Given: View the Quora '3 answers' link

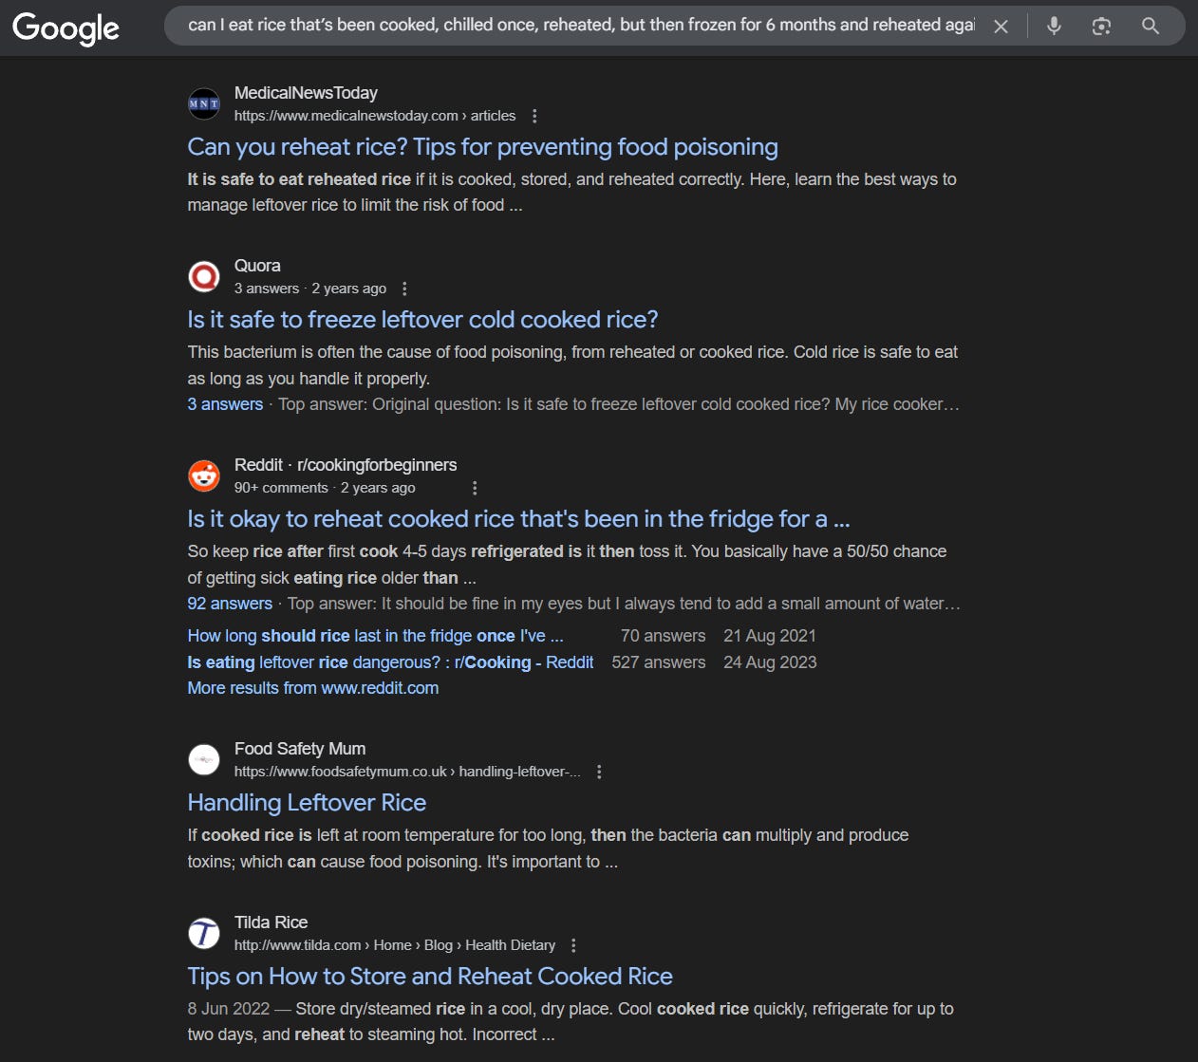Looking at the screenshot, I should click(225, 404).
